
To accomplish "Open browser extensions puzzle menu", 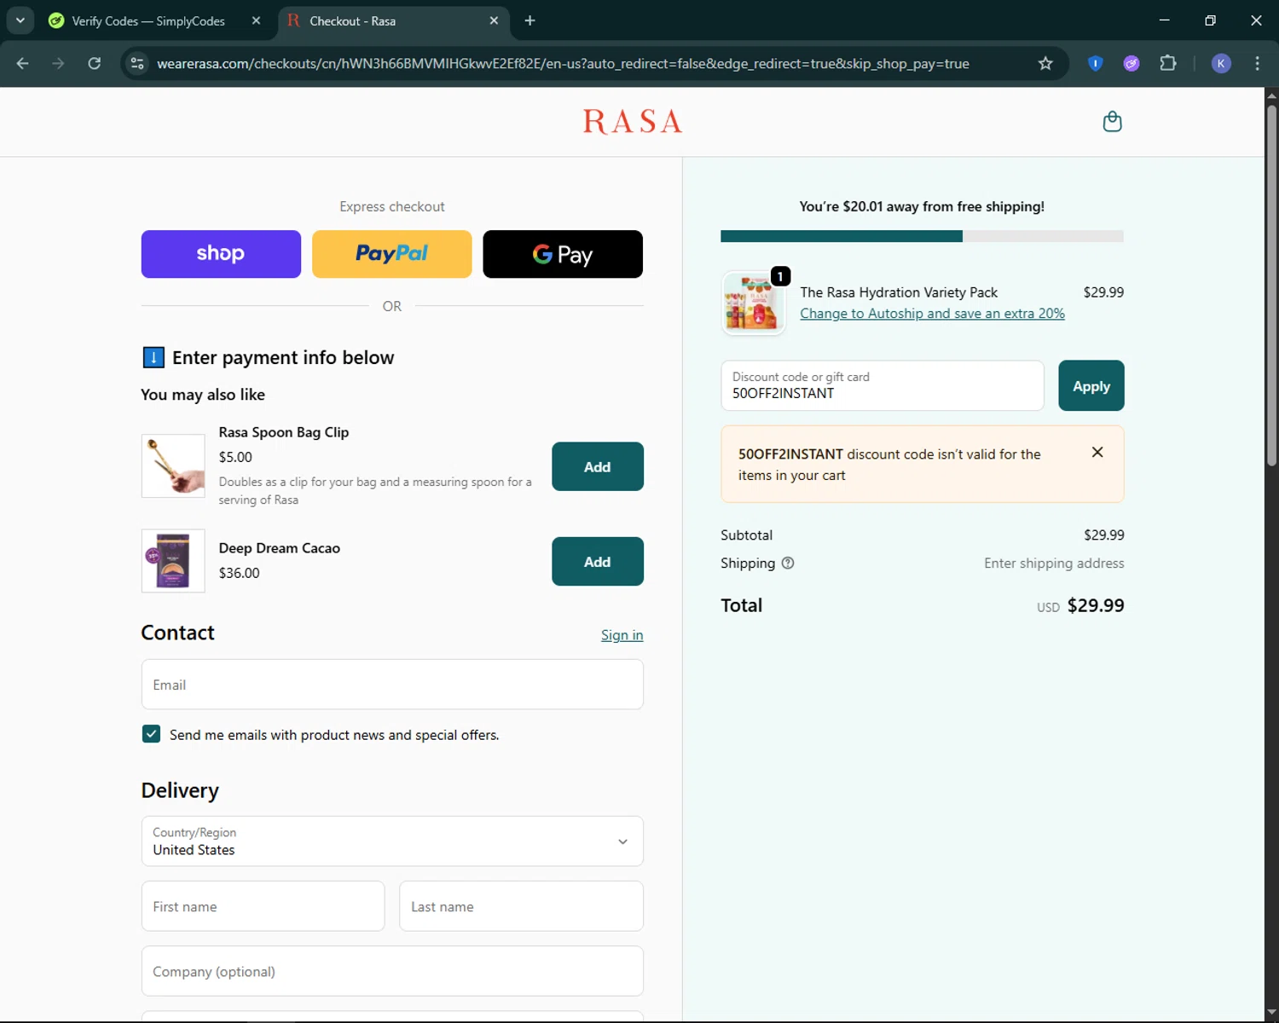I will 1168,63.
